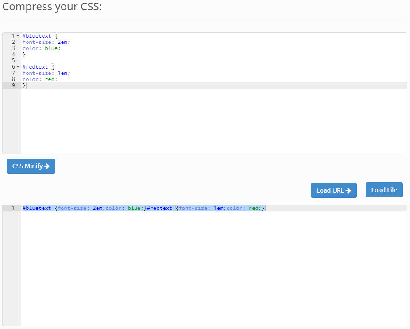Collapse the #bluetext rule using line 1 fold arrow
The image size is (410, 329).
click(x=18, y=35)
